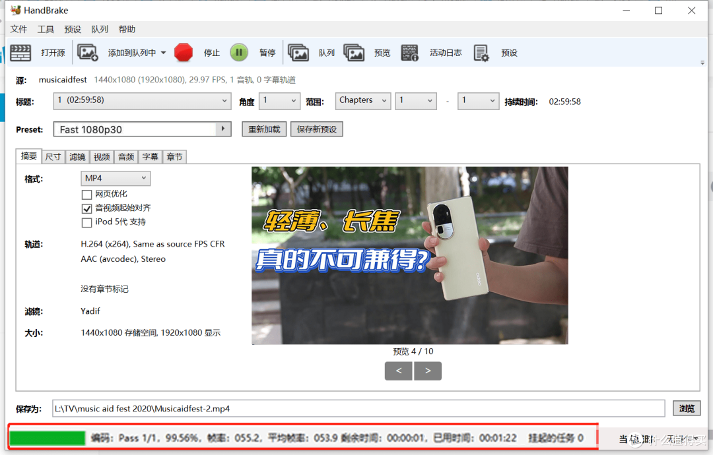Click the HandBrake pineapple app icon

click(x=15, y=10)
